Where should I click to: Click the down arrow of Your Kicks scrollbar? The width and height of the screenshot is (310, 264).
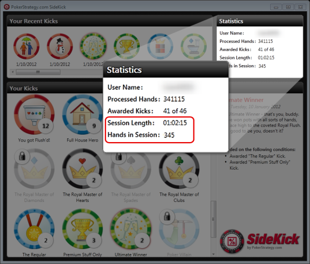214,254
